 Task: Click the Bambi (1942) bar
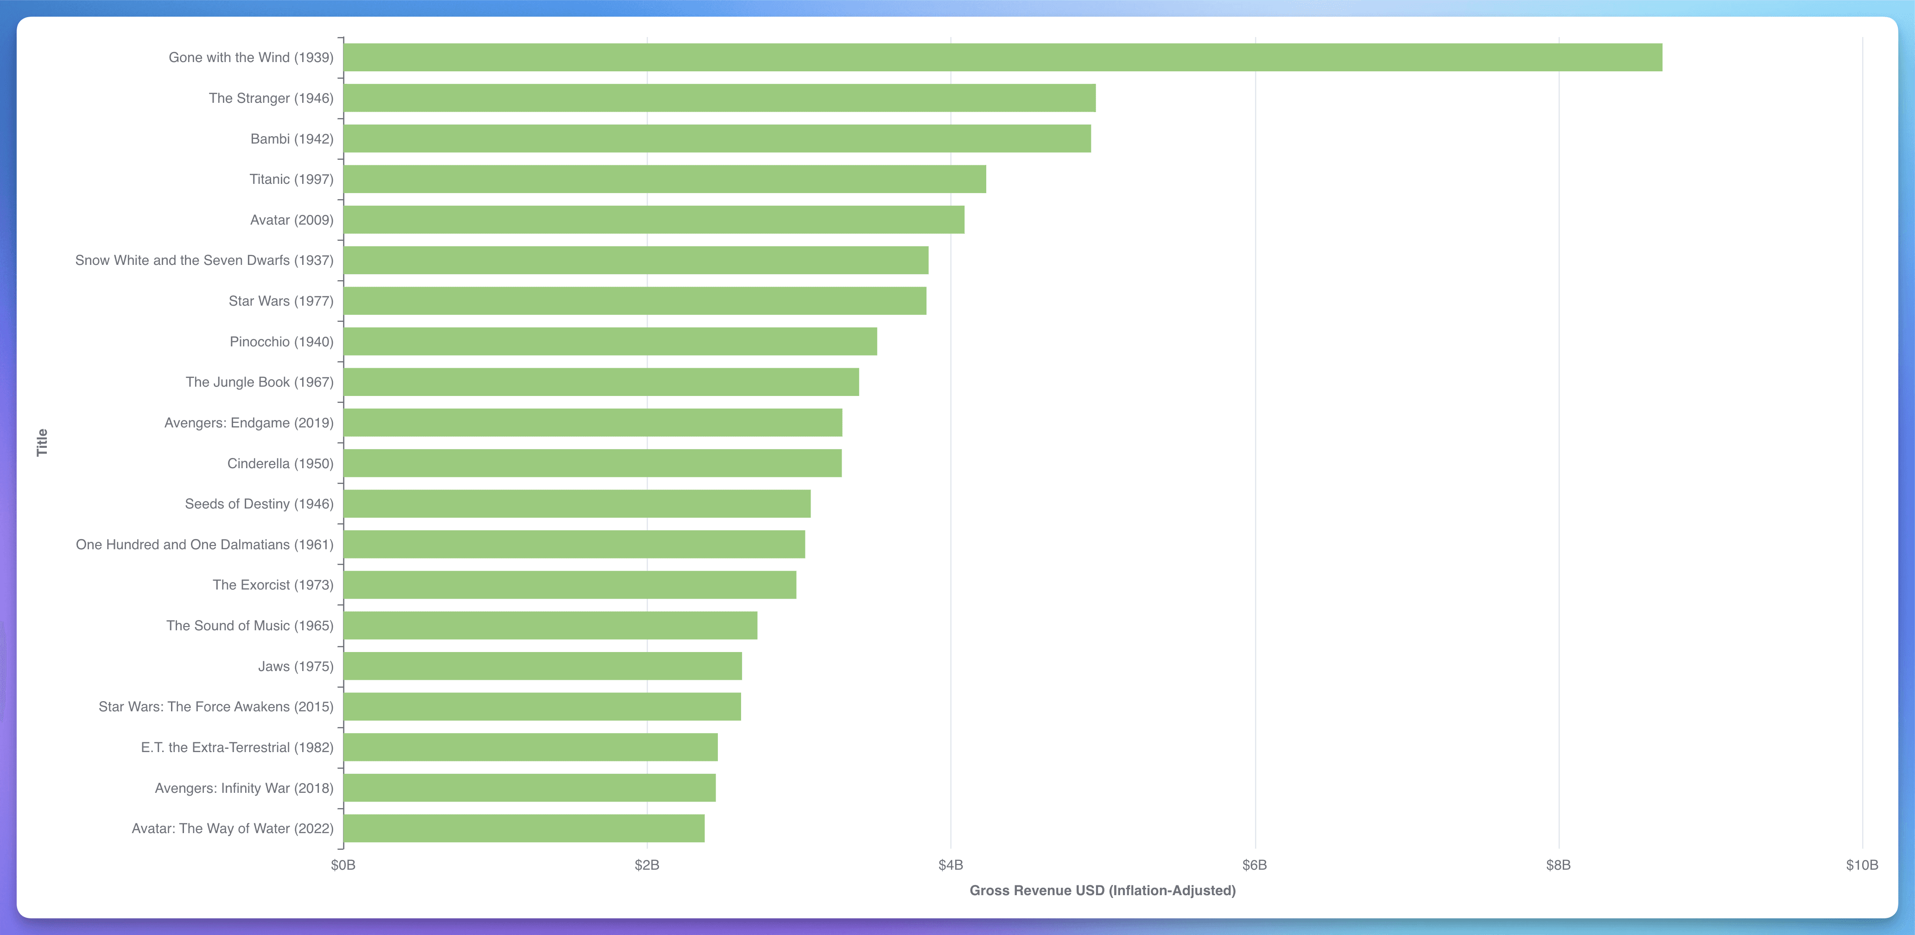pos(717,139)
